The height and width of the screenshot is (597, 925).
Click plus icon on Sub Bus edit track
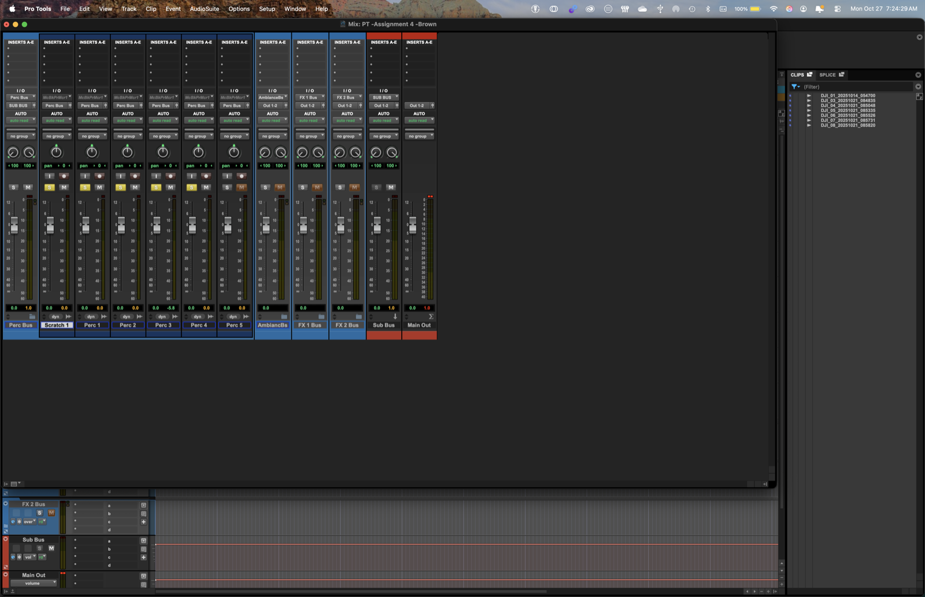click(x=143, y=557)
